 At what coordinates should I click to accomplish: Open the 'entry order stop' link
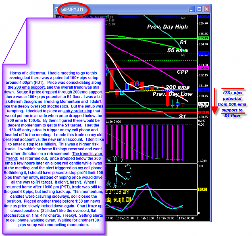[78, 111]
